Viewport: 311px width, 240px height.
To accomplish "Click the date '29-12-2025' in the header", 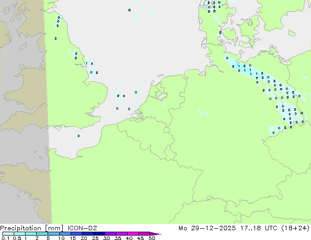I will [x=213, y=228].
